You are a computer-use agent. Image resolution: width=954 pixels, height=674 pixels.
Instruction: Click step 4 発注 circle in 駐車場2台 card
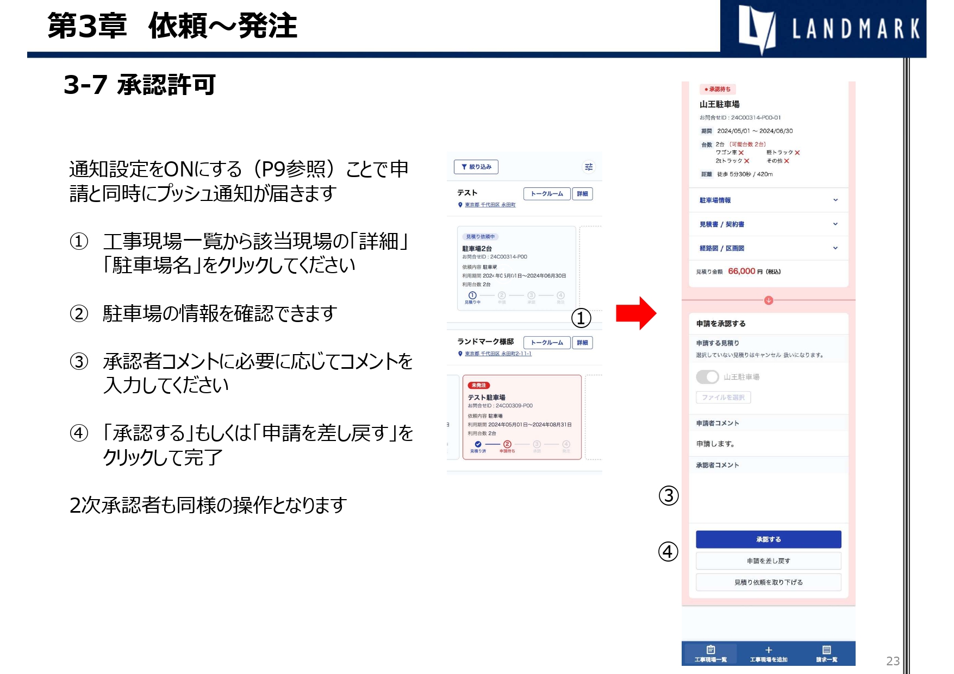click(560, 295)
